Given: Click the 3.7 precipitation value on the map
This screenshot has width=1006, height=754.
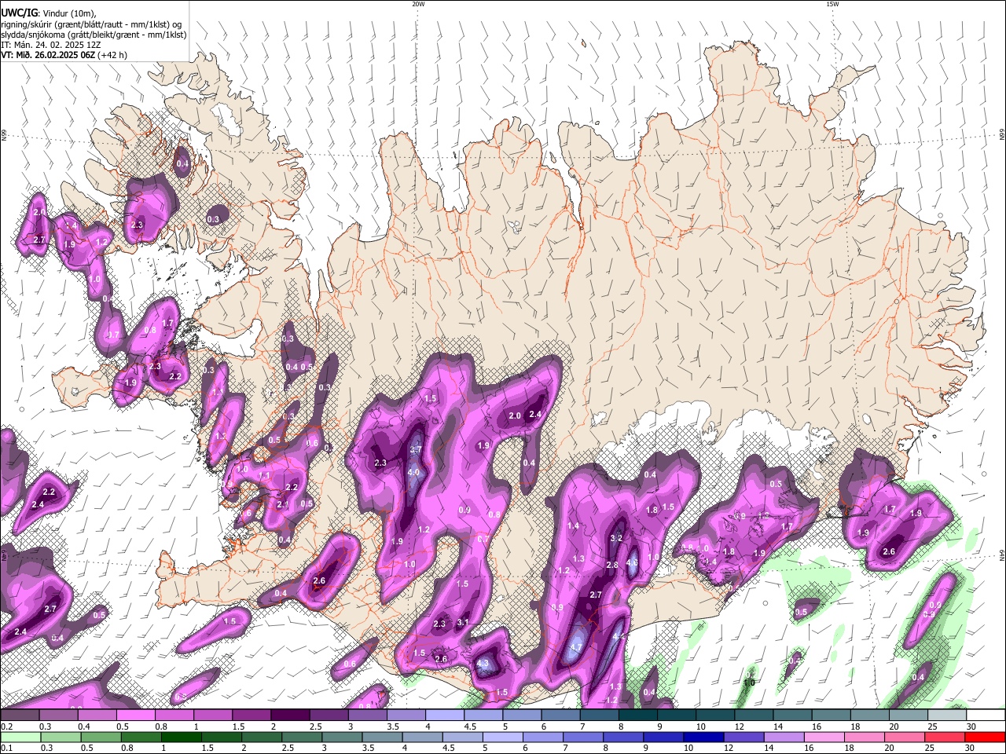Looking at the screenshot, I should click(417, 450).
